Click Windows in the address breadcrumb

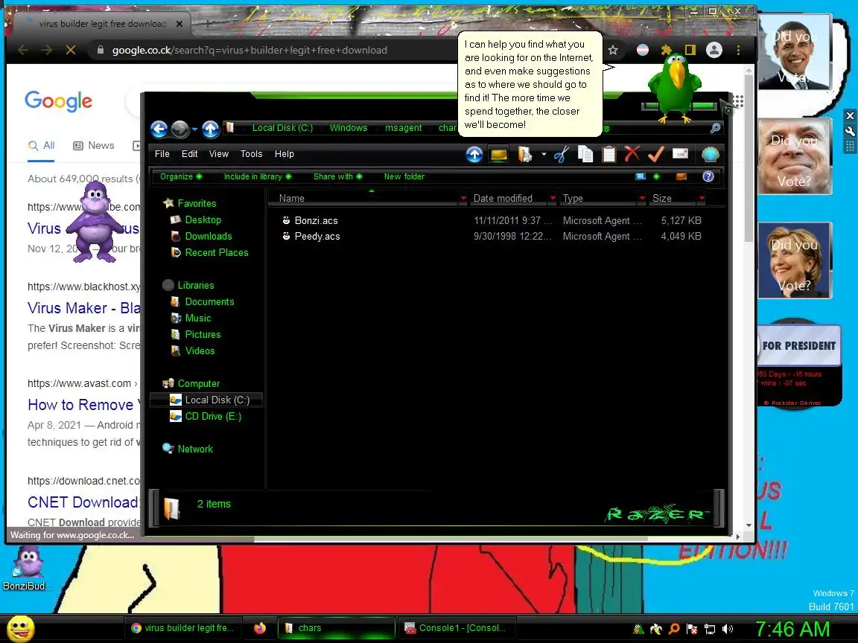click(349, 128)
